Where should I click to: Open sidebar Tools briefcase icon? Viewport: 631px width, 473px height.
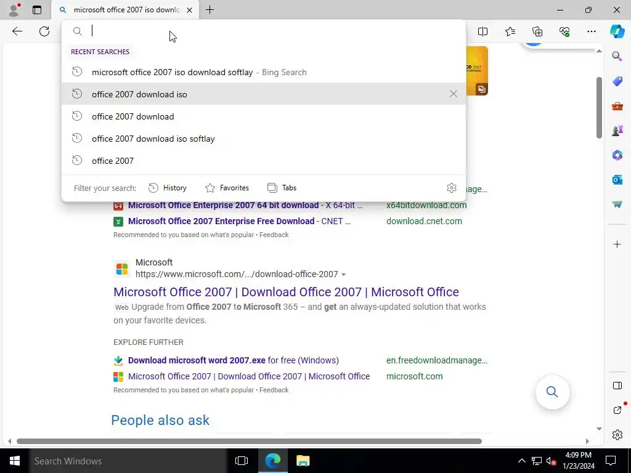click(x=617, y=106)
